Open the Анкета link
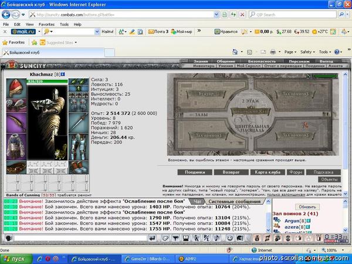The image size is (352, 264). click(x=336, y=66)
